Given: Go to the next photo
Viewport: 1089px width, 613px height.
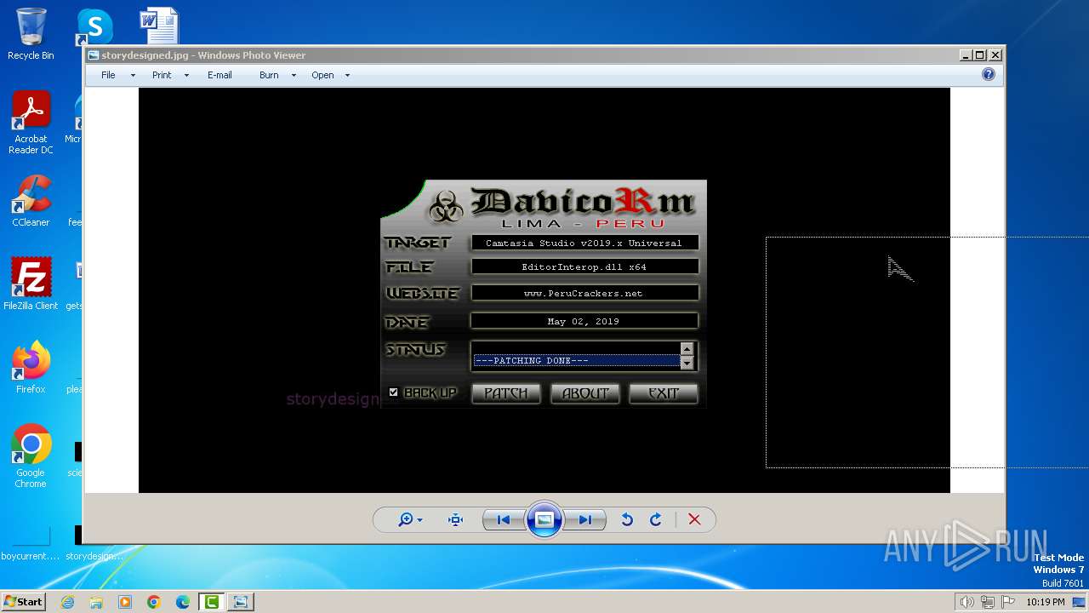Looking at the screenshot, I should [x=584, y=519].
